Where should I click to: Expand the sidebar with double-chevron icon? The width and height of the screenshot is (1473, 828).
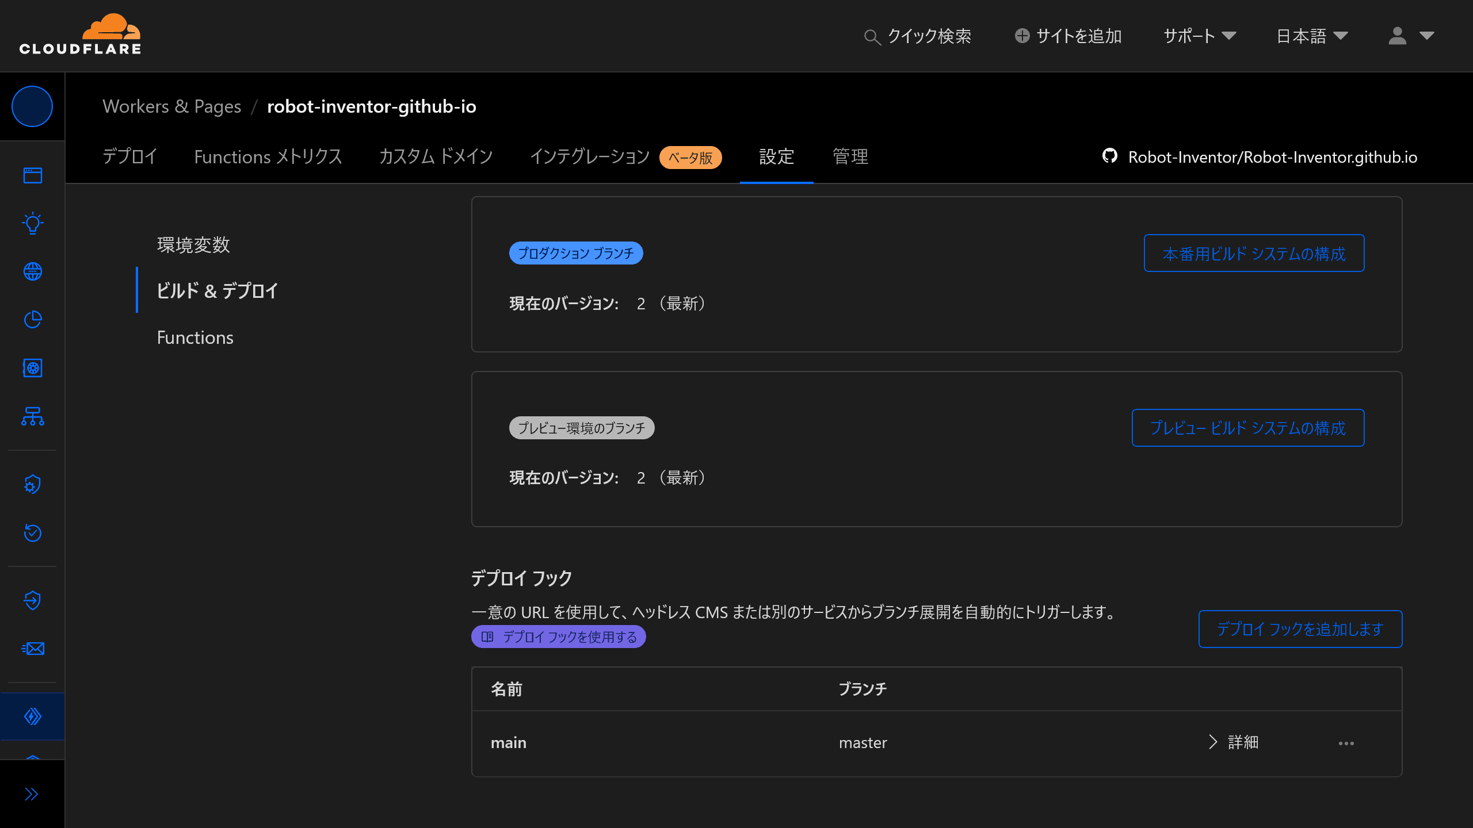(x=32, y=794)
